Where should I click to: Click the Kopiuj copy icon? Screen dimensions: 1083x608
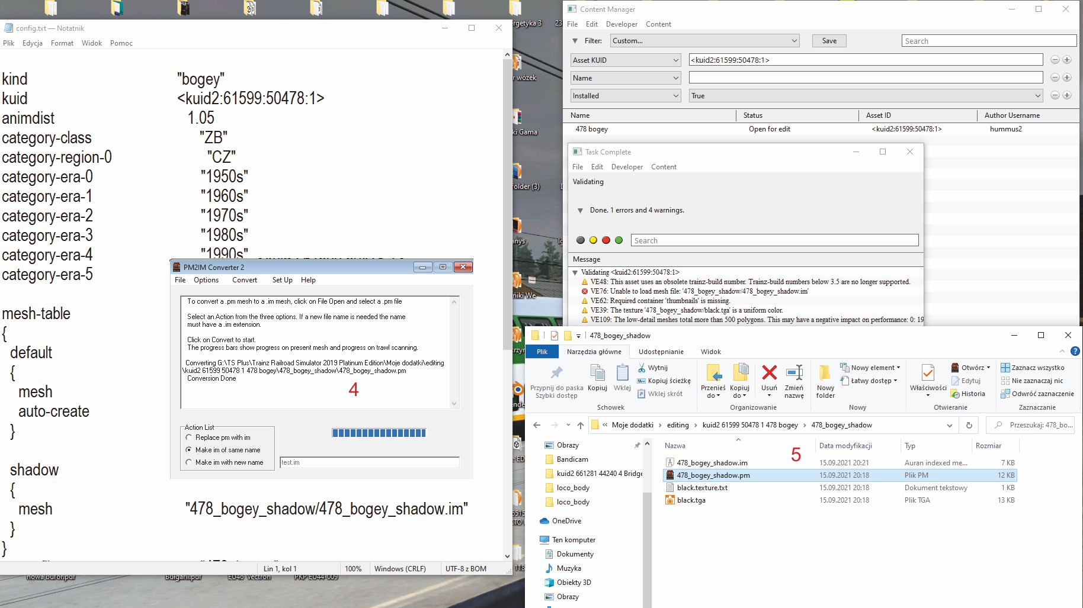[x=597, y=373]
